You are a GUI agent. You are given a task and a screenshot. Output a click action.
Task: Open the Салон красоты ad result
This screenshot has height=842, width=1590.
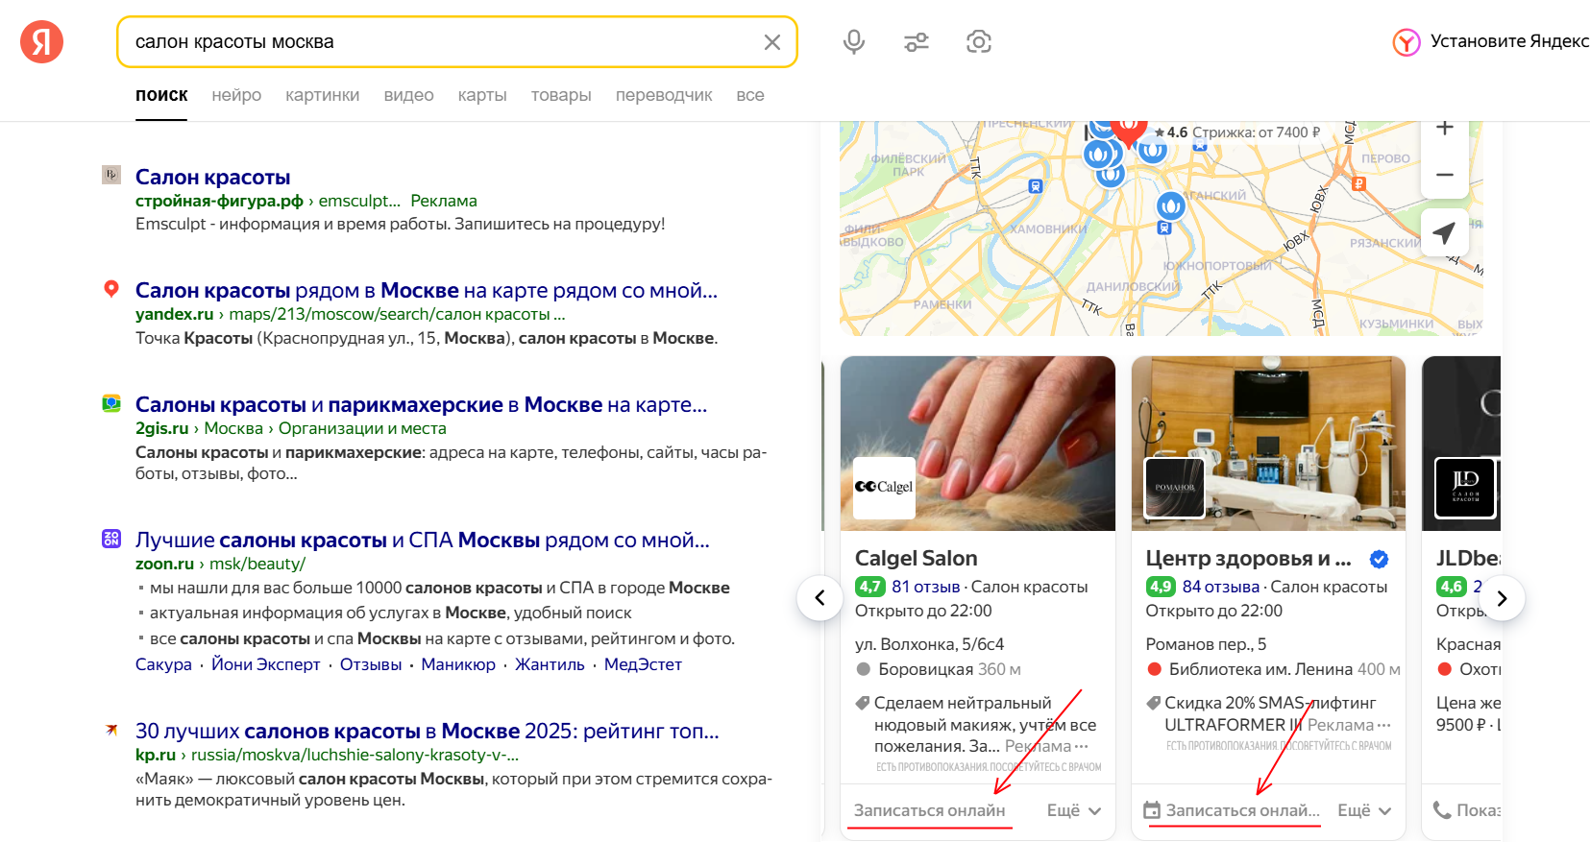pos(212,177)
